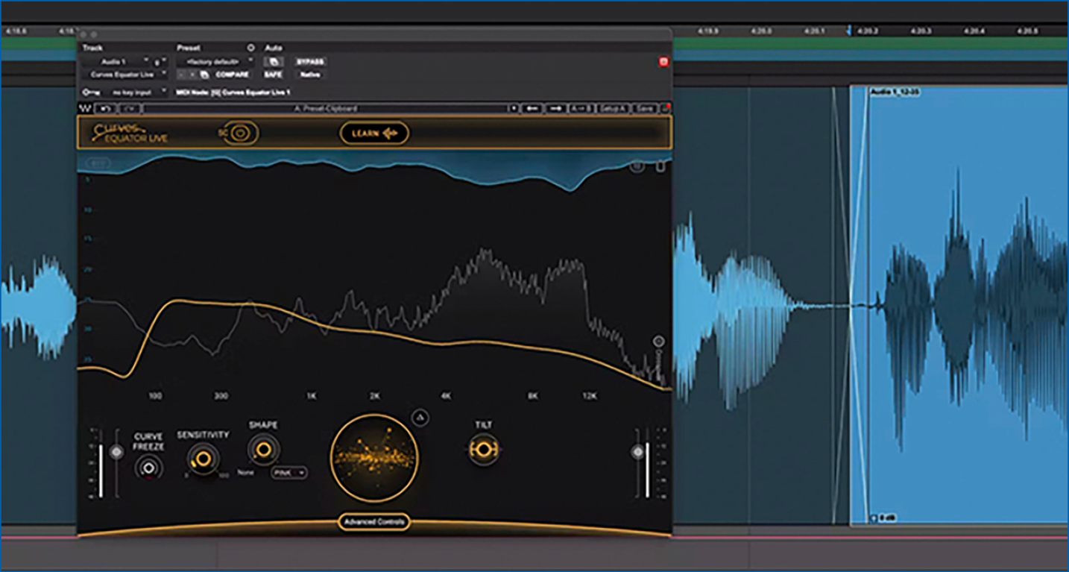
Task: Load next preset with right arrow
Action: 556,109
